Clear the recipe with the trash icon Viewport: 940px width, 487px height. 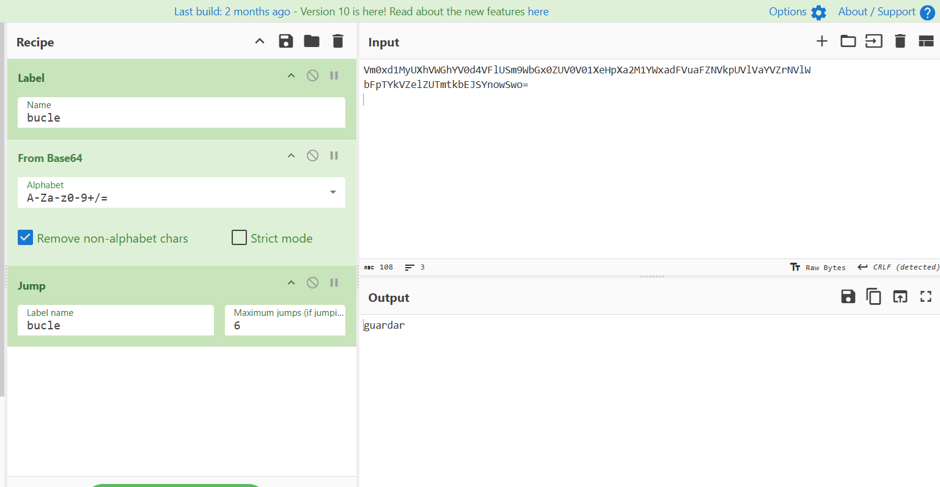tap(338, 42)
